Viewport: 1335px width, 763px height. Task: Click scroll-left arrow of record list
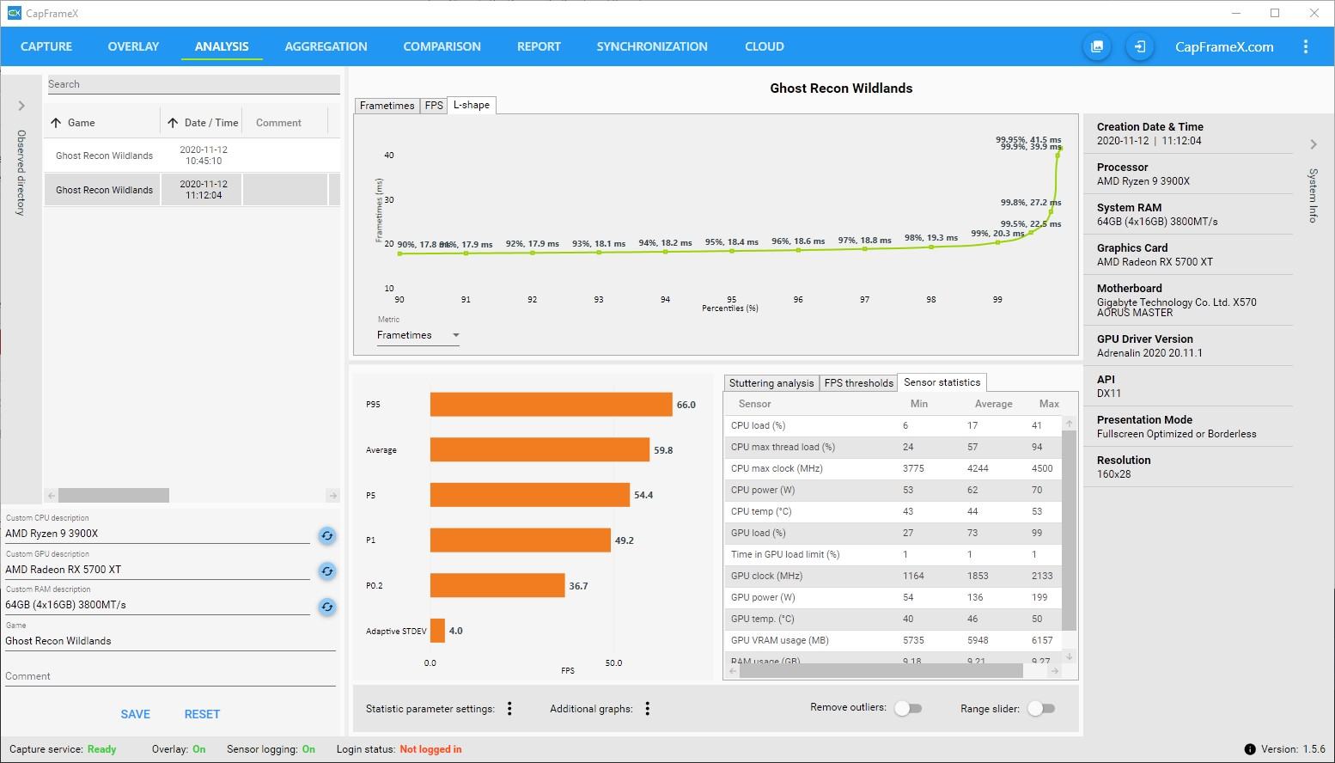(x=52, y=496)
